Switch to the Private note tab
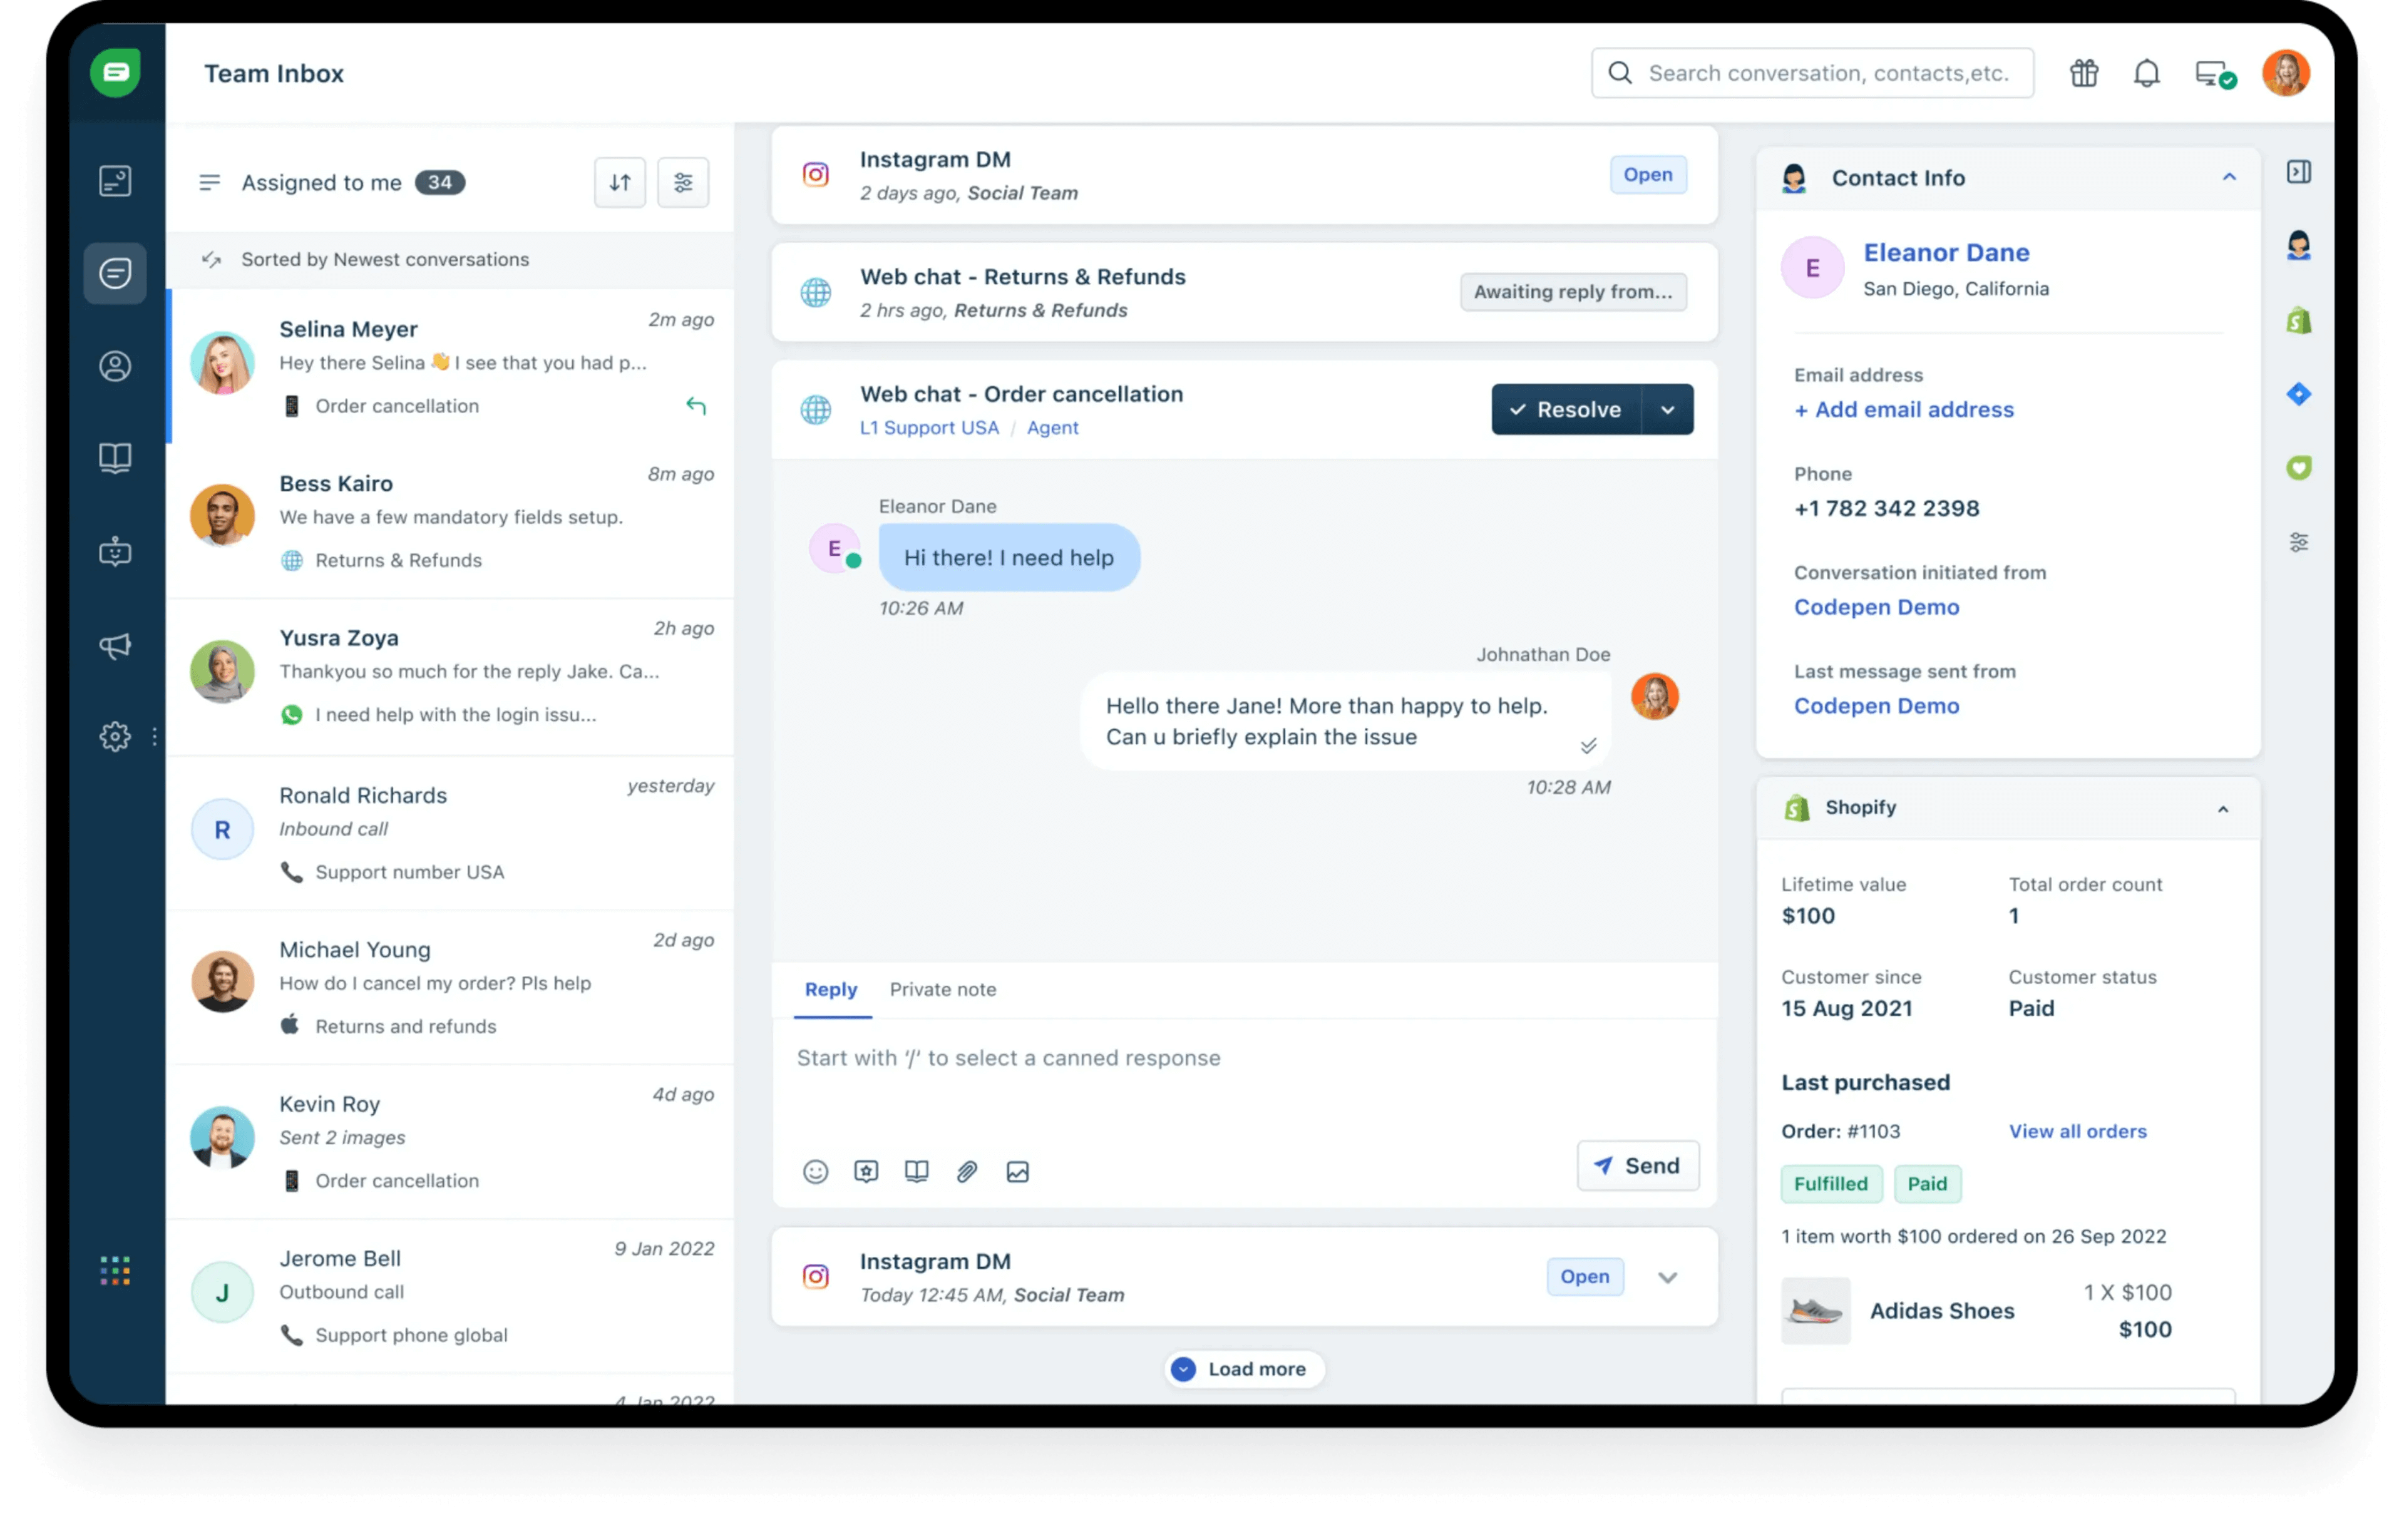The height and width of the screenshot is (1521, 2404). click(943, 988)
